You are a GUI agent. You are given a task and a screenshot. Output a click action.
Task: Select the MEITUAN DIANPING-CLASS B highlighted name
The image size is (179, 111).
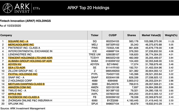26,84
